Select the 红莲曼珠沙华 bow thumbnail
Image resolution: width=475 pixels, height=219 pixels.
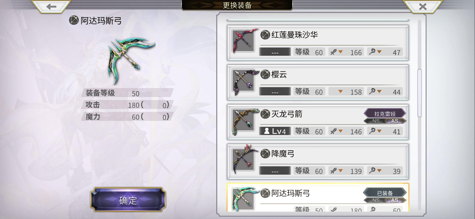click(x=244, y=41)
